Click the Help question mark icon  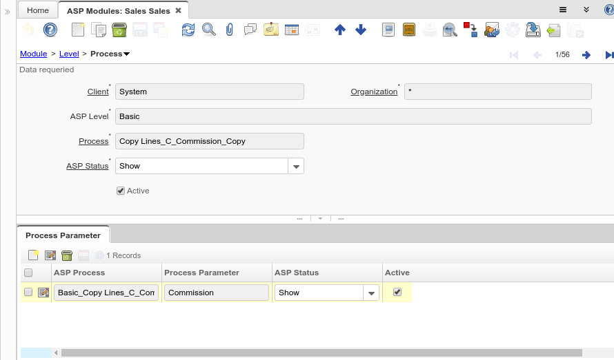coord(50,30)
